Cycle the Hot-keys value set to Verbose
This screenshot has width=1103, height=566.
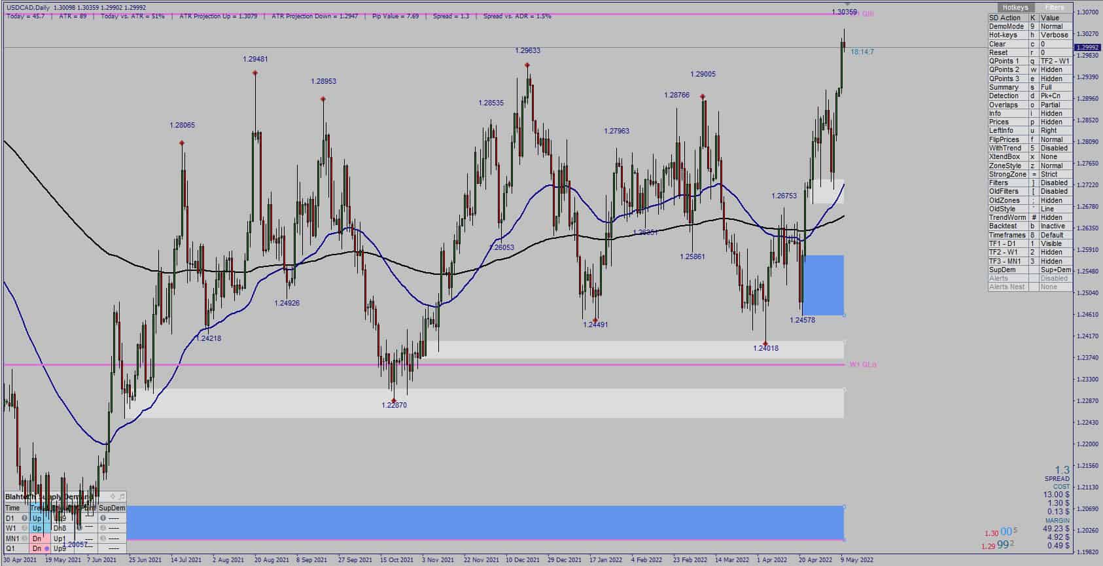pos(1055,35)
